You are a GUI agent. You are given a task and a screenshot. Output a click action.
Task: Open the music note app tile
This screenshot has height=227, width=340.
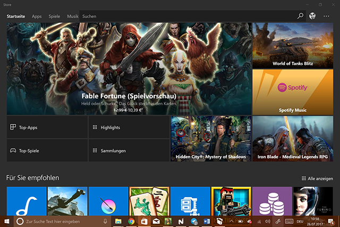pos(27,201)
